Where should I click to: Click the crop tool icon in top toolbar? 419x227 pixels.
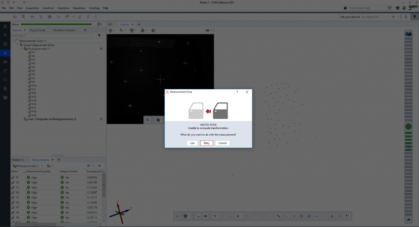coord(41,16)
